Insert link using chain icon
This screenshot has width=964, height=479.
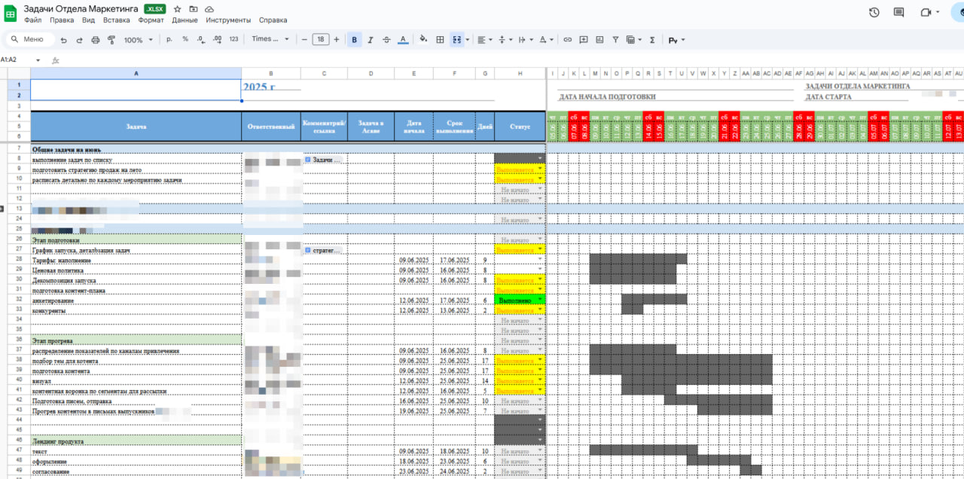click(567, 40)
